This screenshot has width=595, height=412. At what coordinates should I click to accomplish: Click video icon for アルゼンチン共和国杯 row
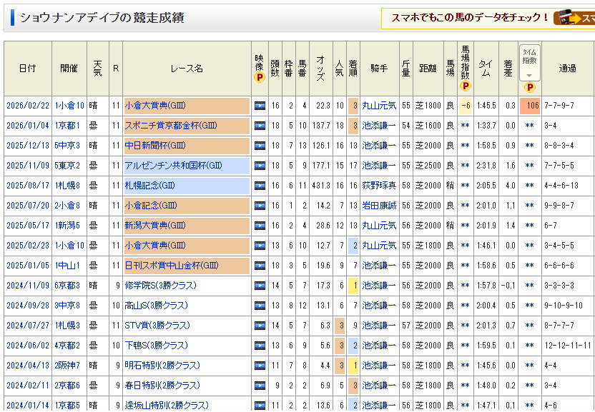(260, 166)
